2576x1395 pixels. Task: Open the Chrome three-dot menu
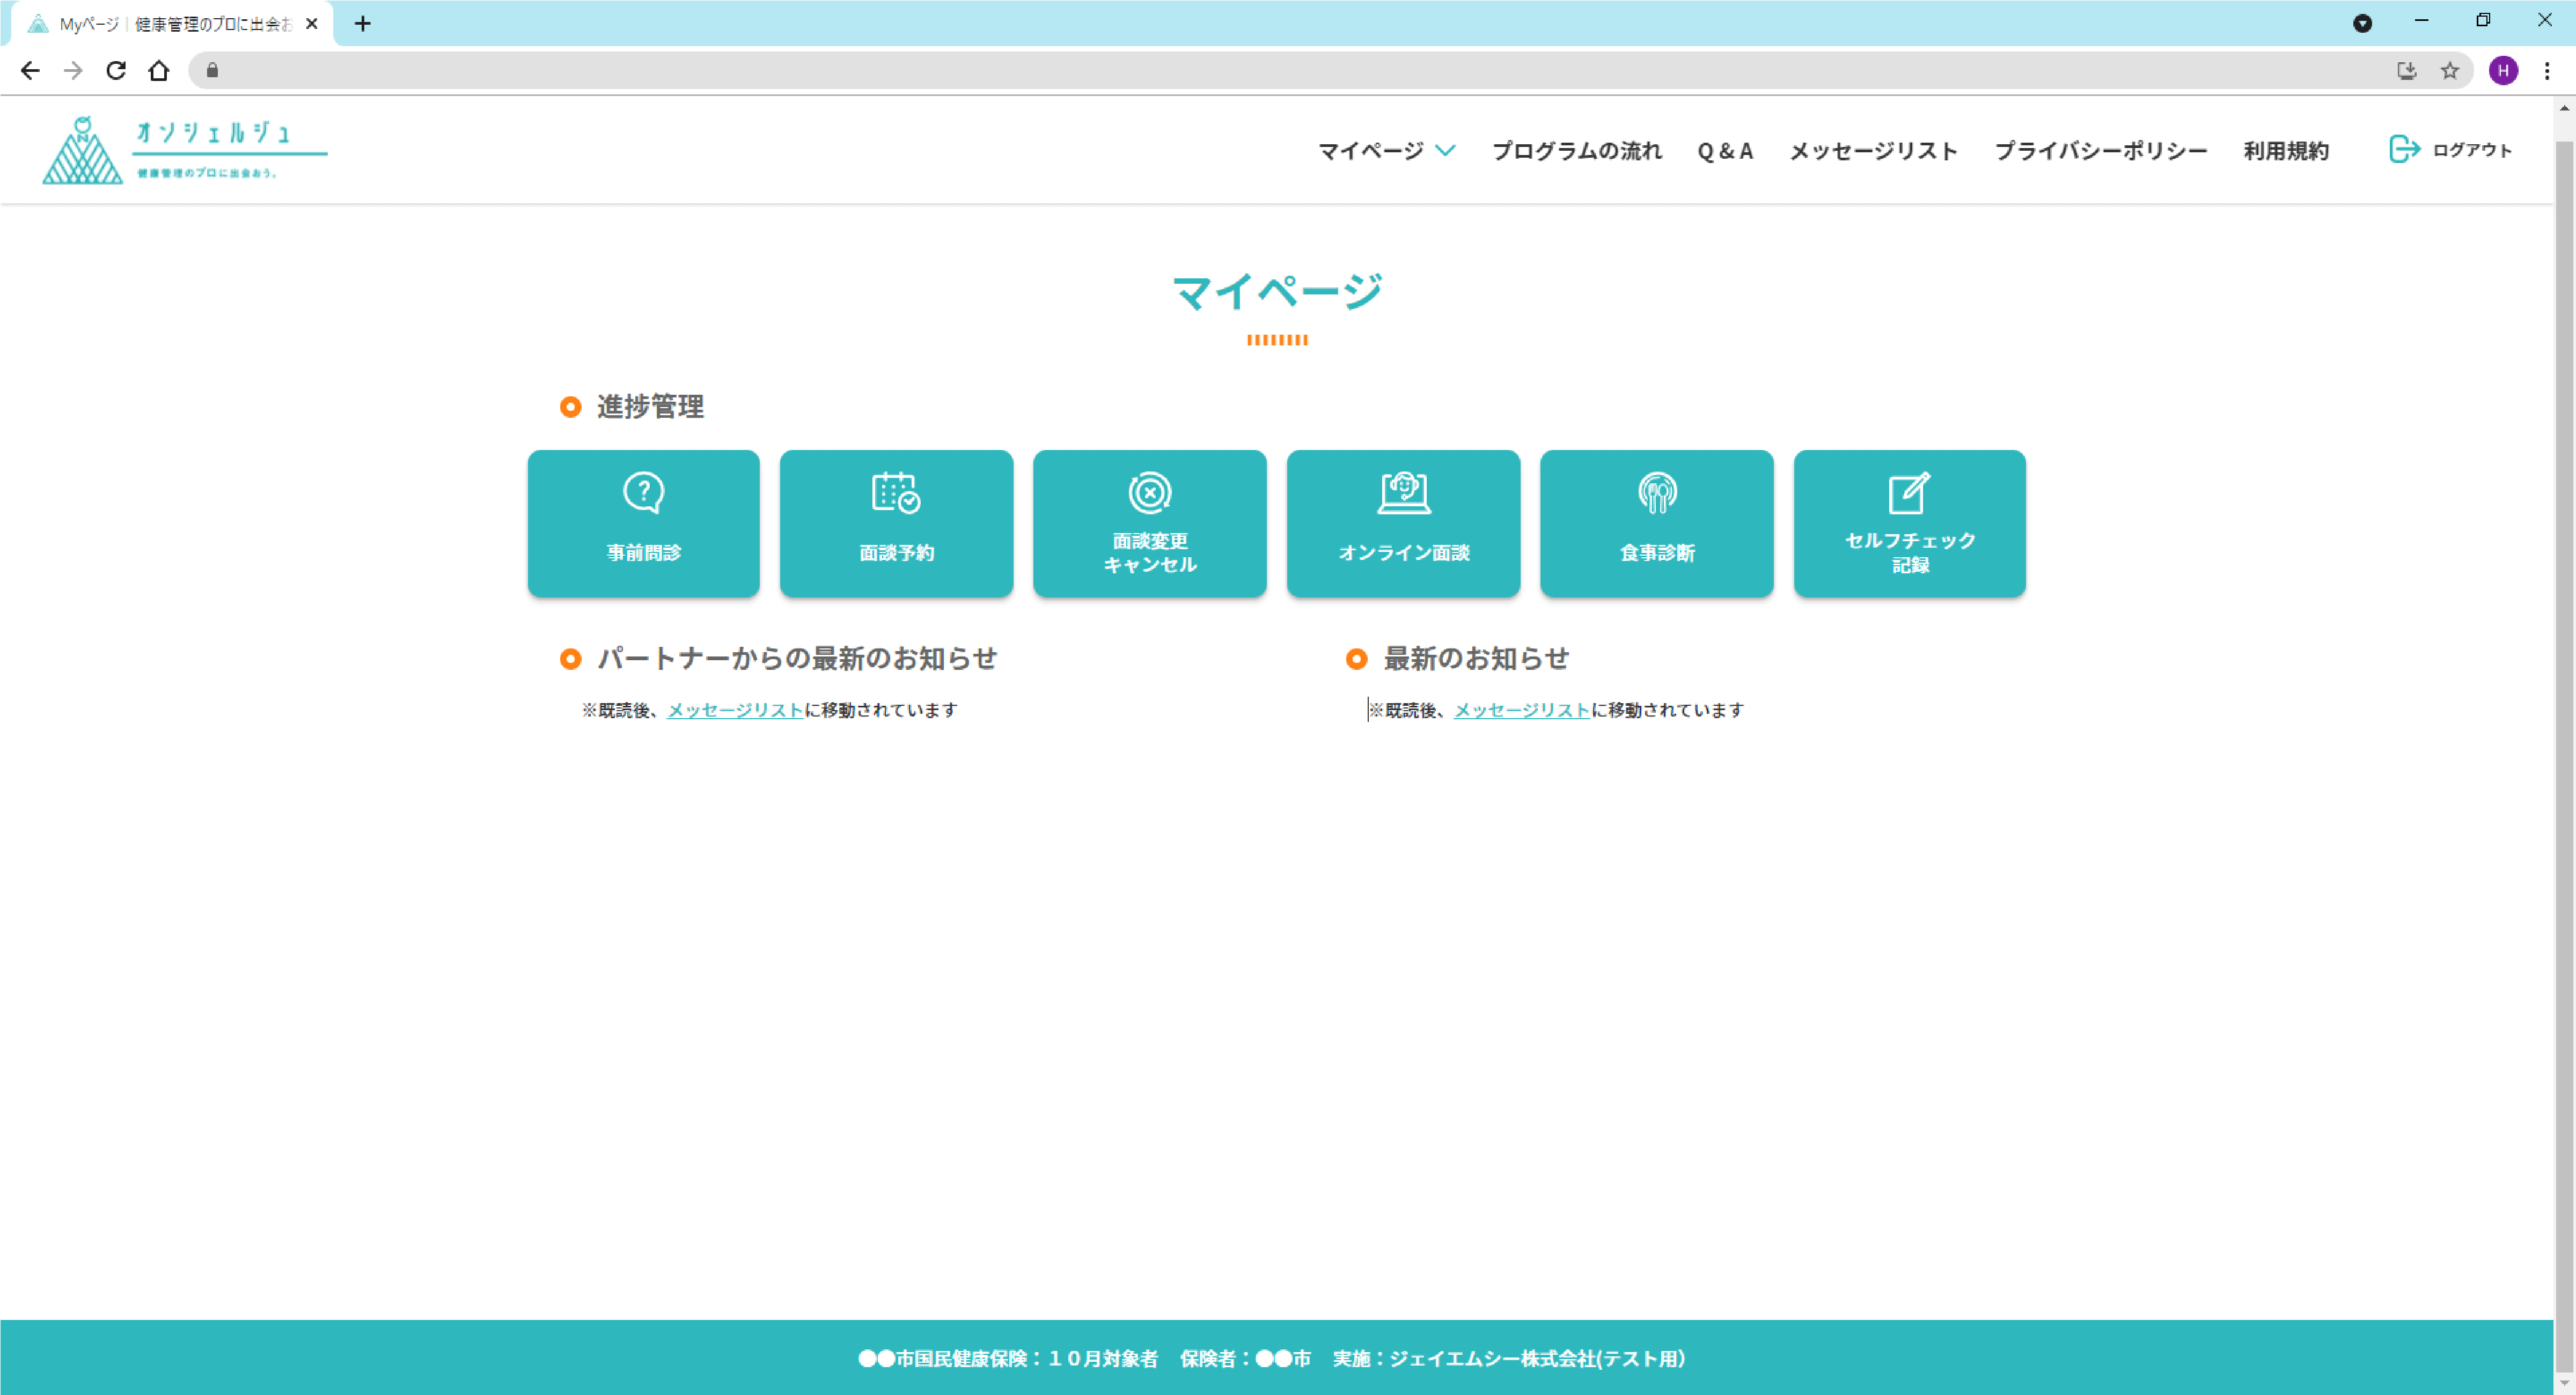click(x=2546, y=70)
